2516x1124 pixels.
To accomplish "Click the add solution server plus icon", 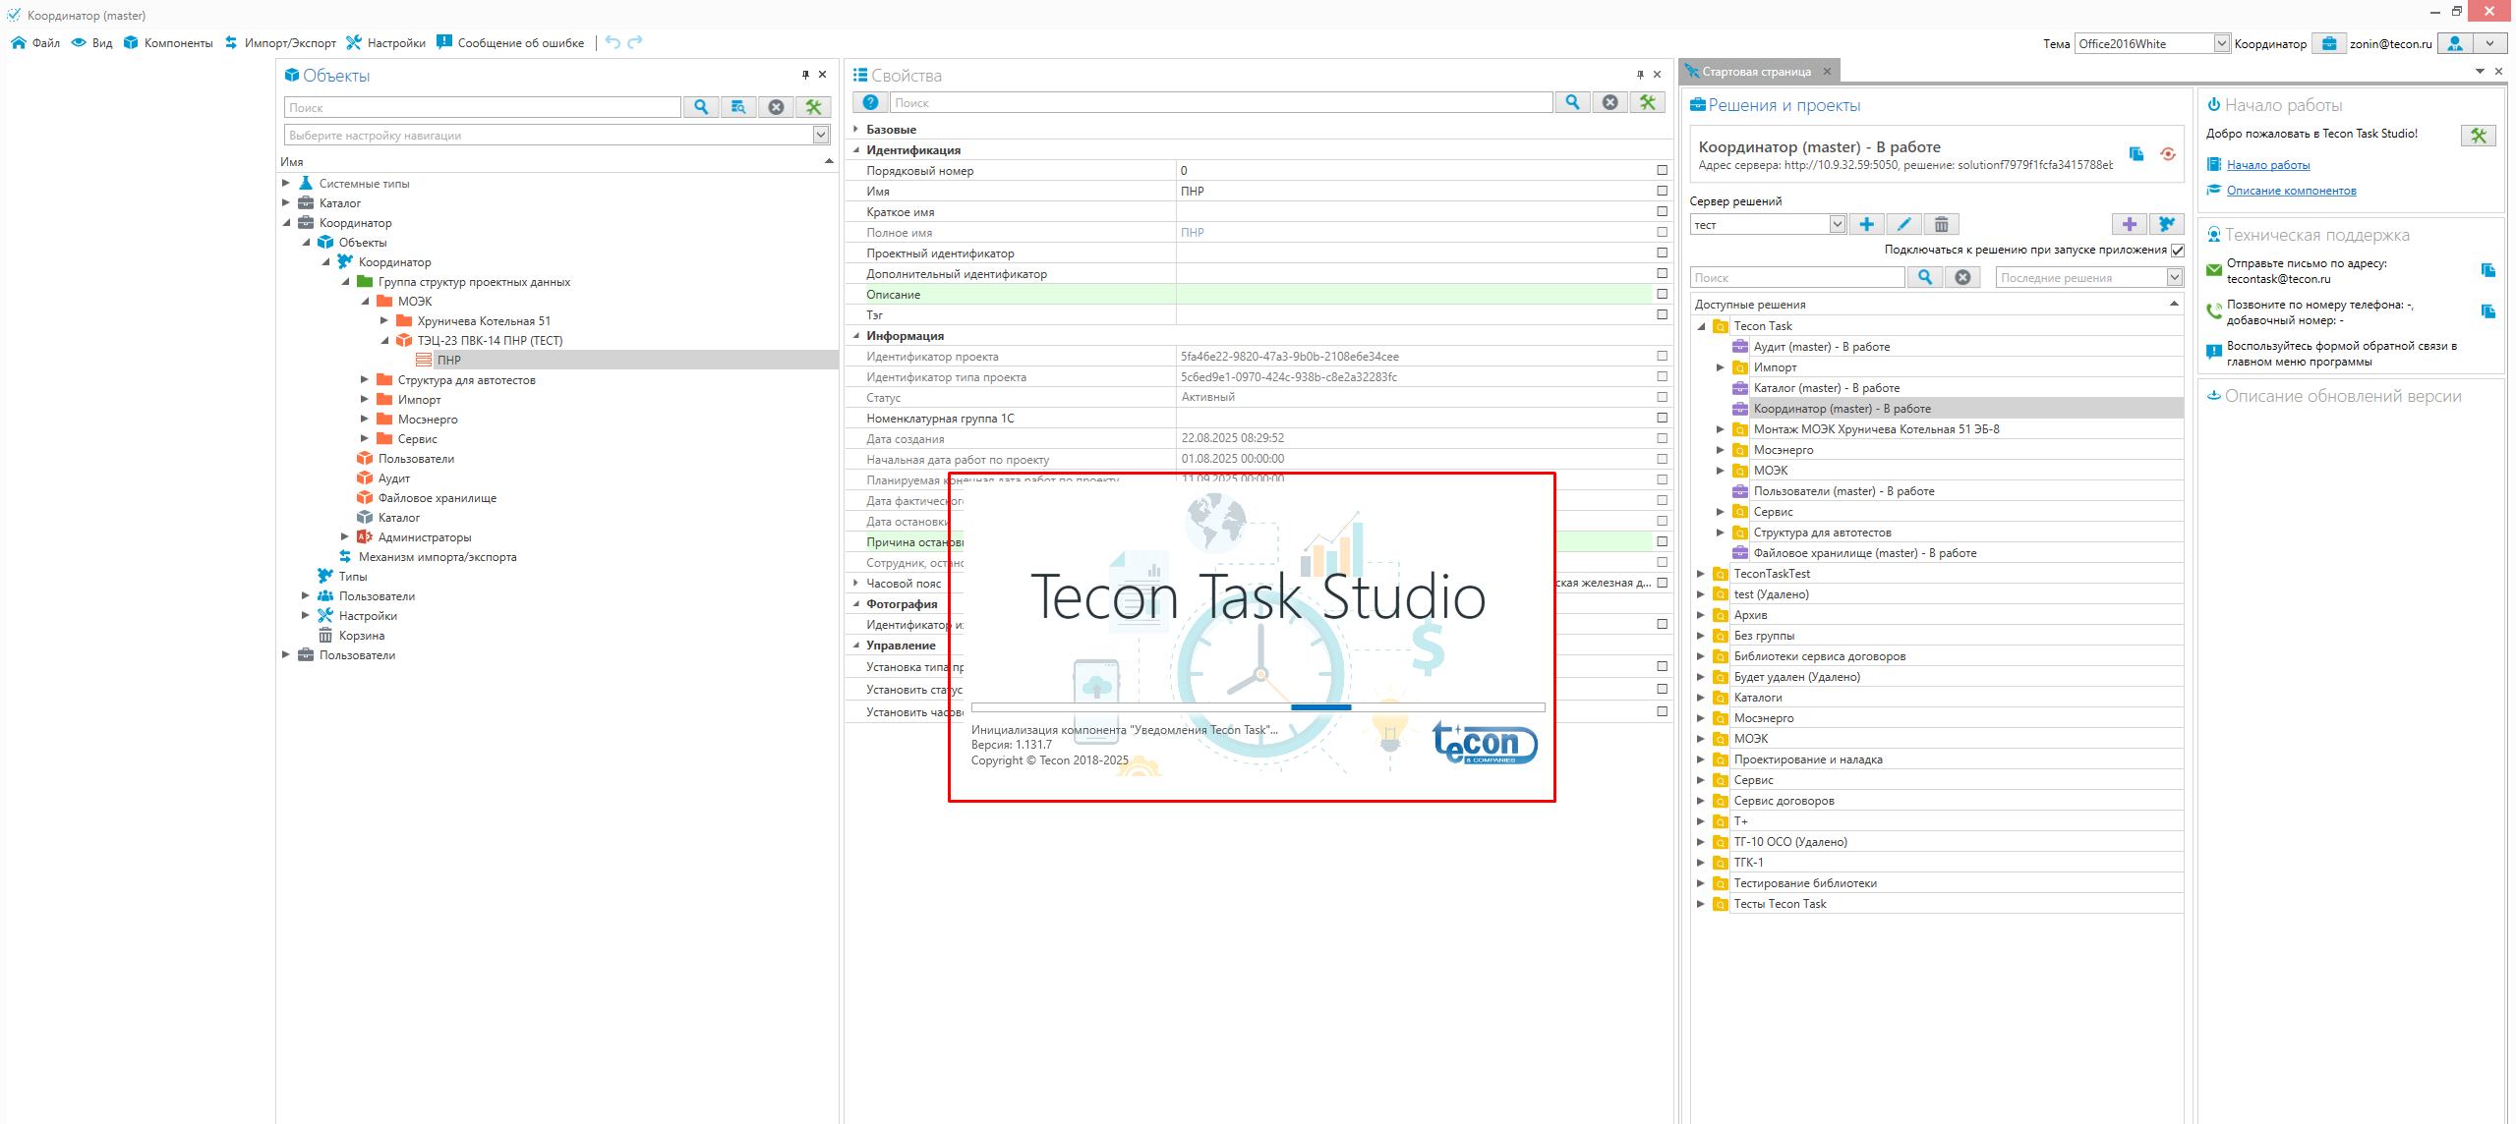I will [1866, 224].
